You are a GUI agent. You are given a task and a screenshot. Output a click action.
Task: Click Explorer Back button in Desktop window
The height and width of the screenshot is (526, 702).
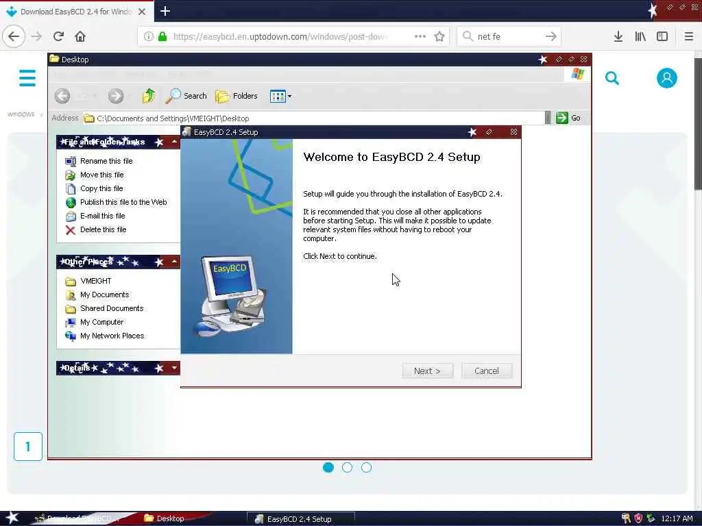[62, 96]
